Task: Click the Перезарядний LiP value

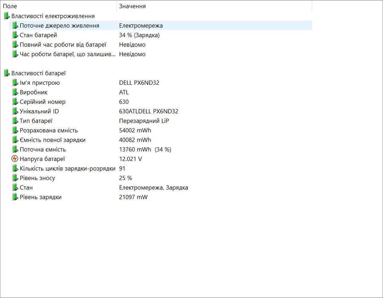Action: click(x=144, y=121)
